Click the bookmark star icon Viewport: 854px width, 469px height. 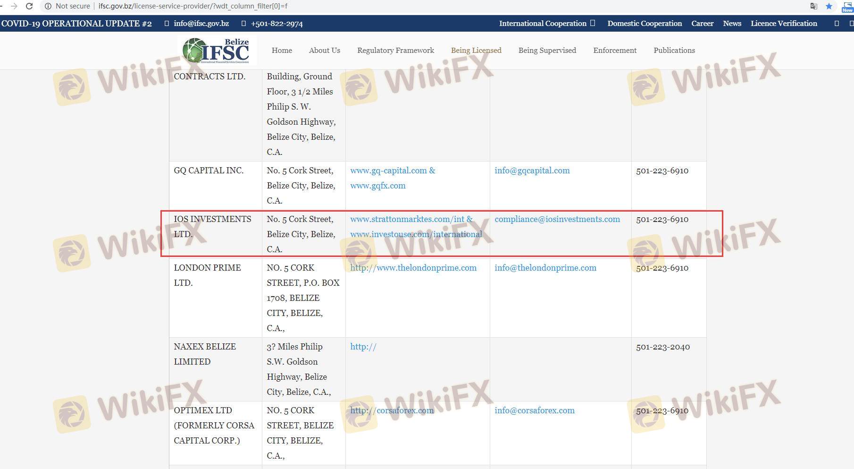tap(829, 6)
